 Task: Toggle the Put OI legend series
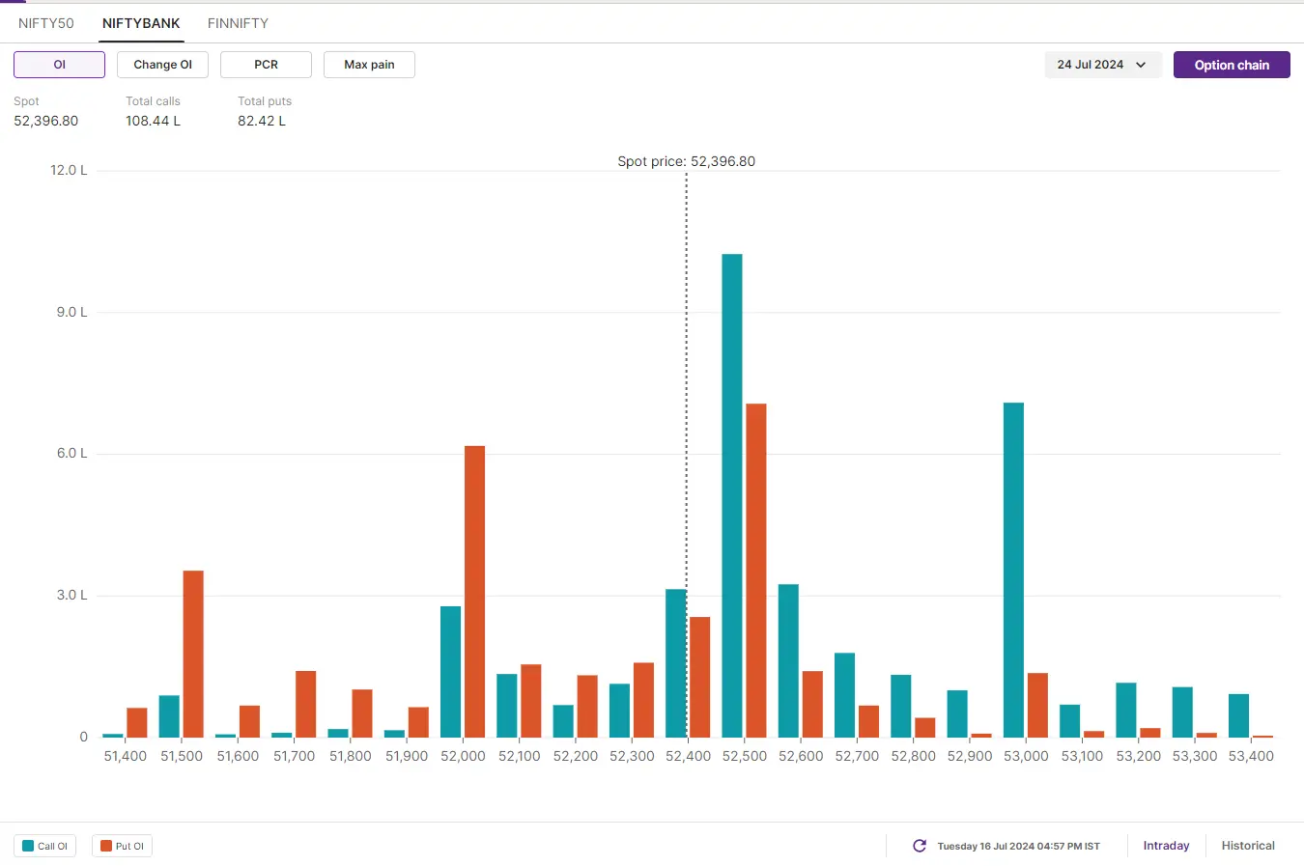[122, 846]
